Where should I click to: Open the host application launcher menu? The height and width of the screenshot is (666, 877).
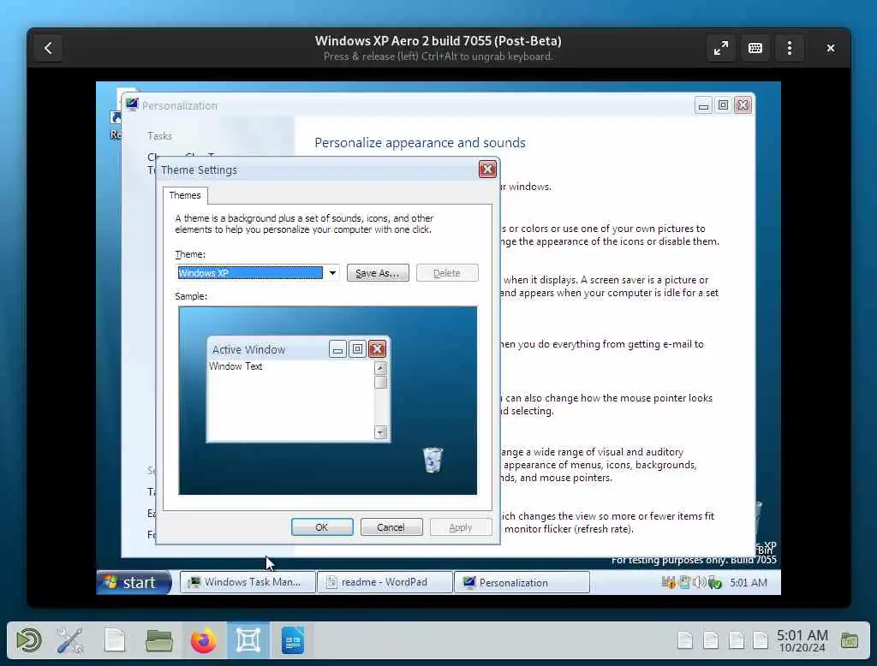pyautogui.click(x=29, y=640)
